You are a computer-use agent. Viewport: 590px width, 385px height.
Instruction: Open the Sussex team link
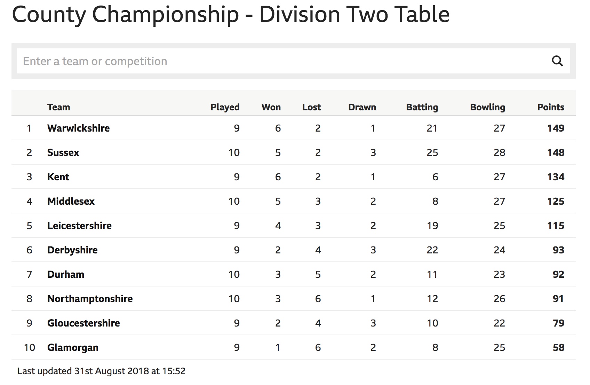63,152
